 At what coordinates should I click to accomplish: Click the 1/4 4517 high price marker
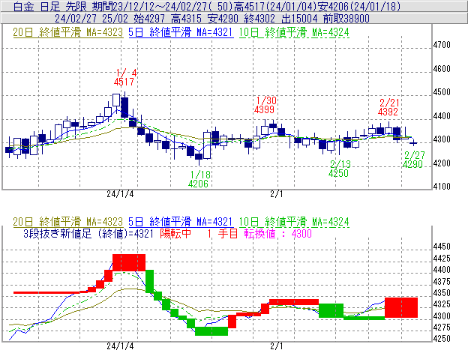[125, 77]
